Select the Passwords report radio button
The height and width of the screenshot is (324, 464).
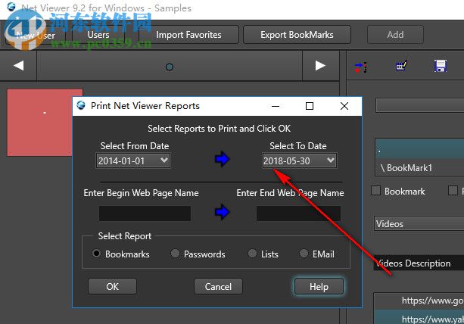point(175,254)
